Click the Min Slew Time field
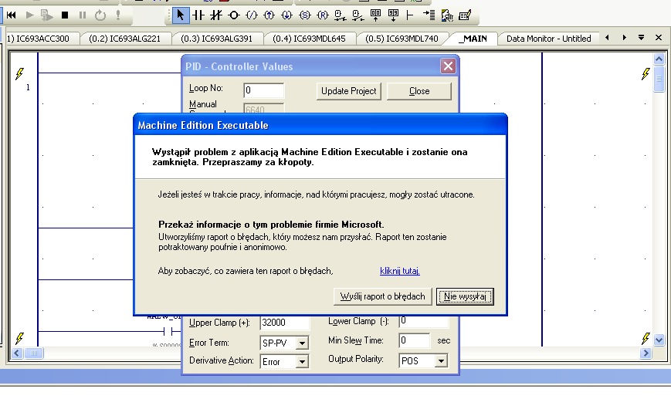Viewport: 671px width, 399px height. (x=414, y=340)
